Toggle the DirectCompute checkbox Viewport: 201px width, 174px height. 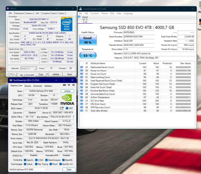pyautogui.click(x=46, y=160)
